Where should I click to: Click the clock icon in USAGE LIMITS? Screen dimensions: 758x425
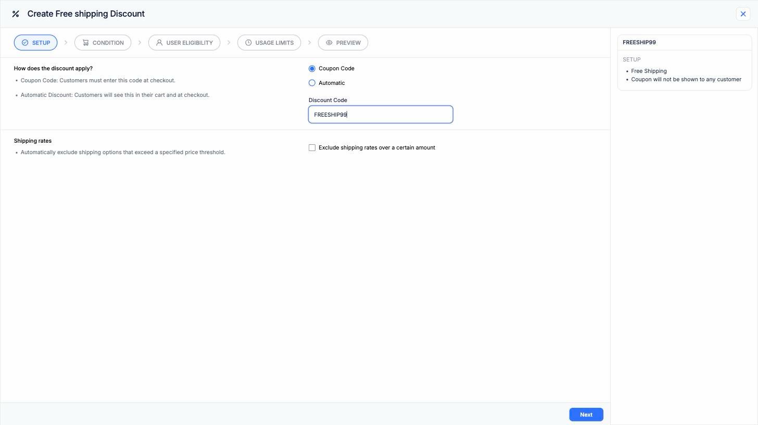[248, 43]
